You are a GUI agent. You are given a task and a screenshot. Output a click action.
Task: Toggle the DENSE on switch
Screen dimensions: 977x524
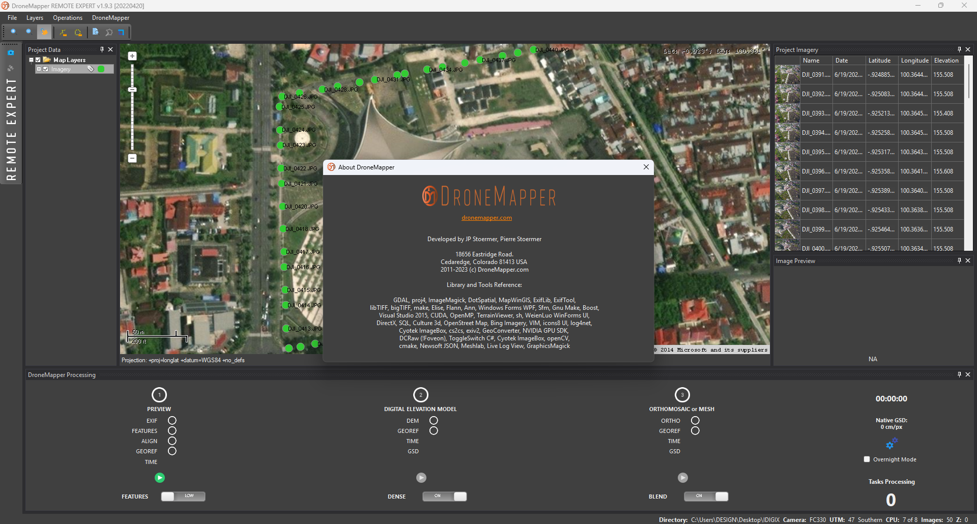(445, 497)
